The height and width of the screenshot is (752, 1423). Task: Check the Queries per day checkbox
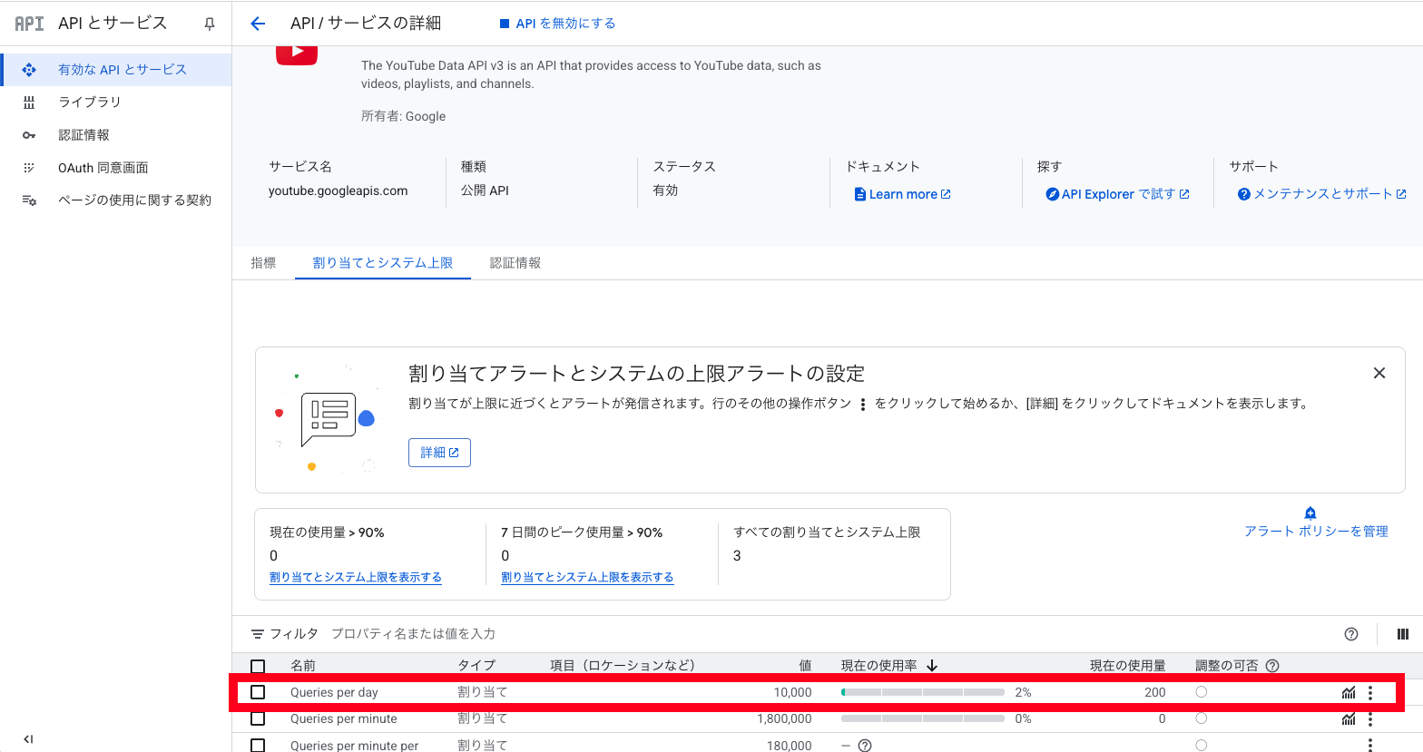(x=258, y=692)
